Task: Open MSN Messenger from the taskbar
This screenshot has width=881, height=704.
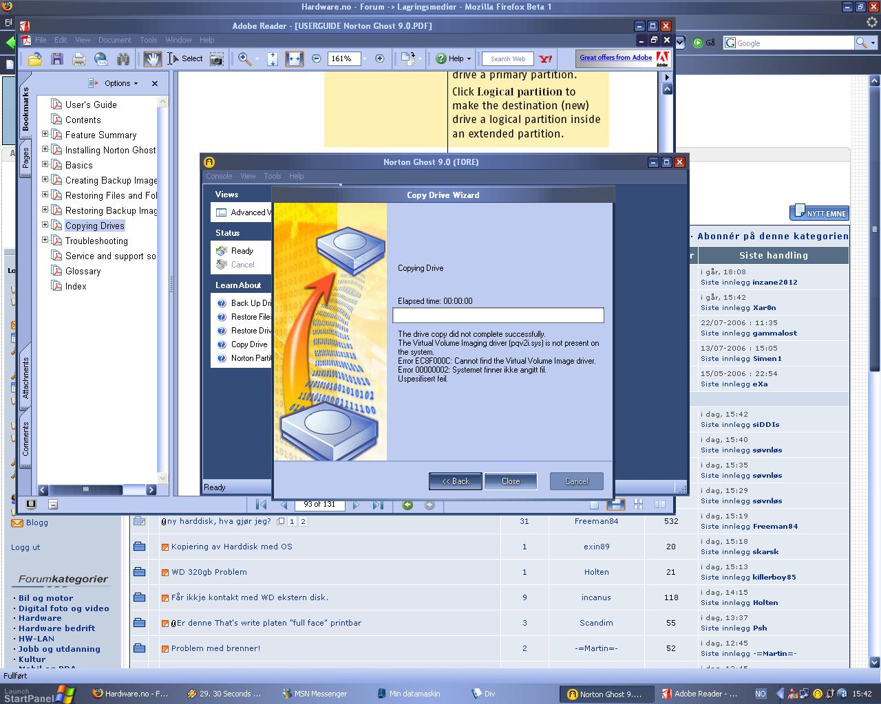Action: tap(315, 694)
